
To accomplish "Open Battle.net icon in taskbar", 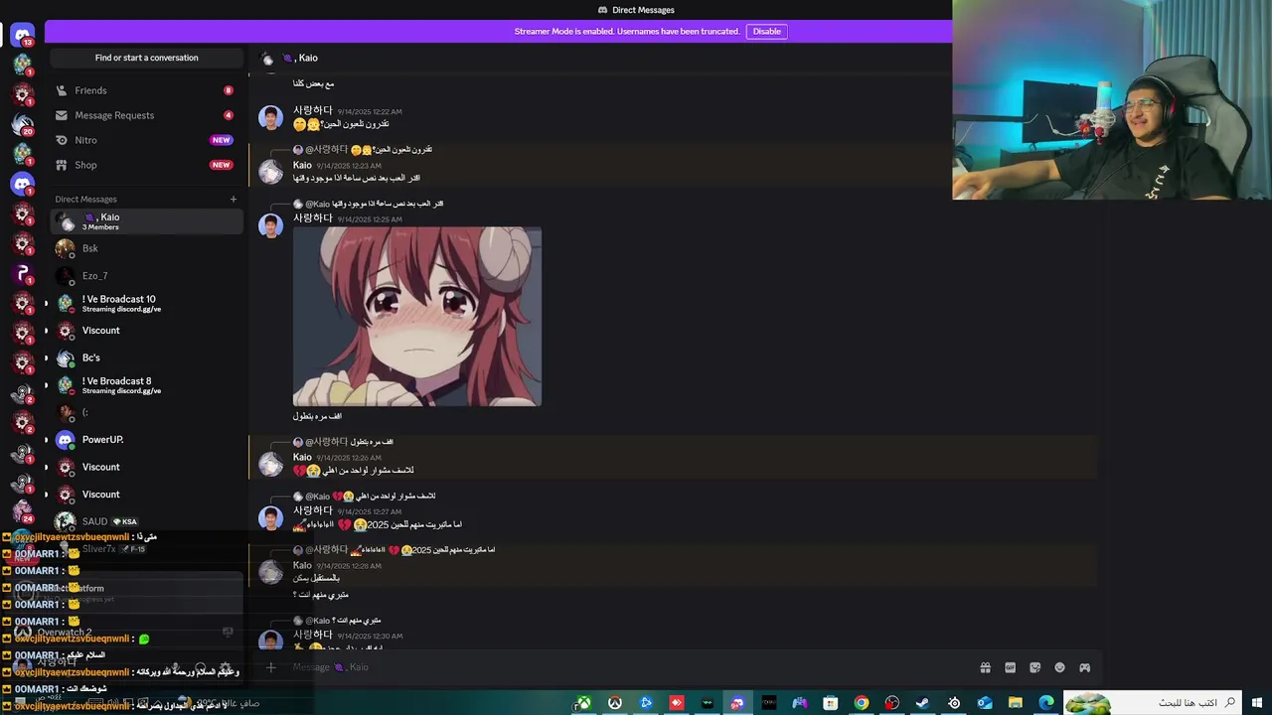I will (x=646, y=703).
